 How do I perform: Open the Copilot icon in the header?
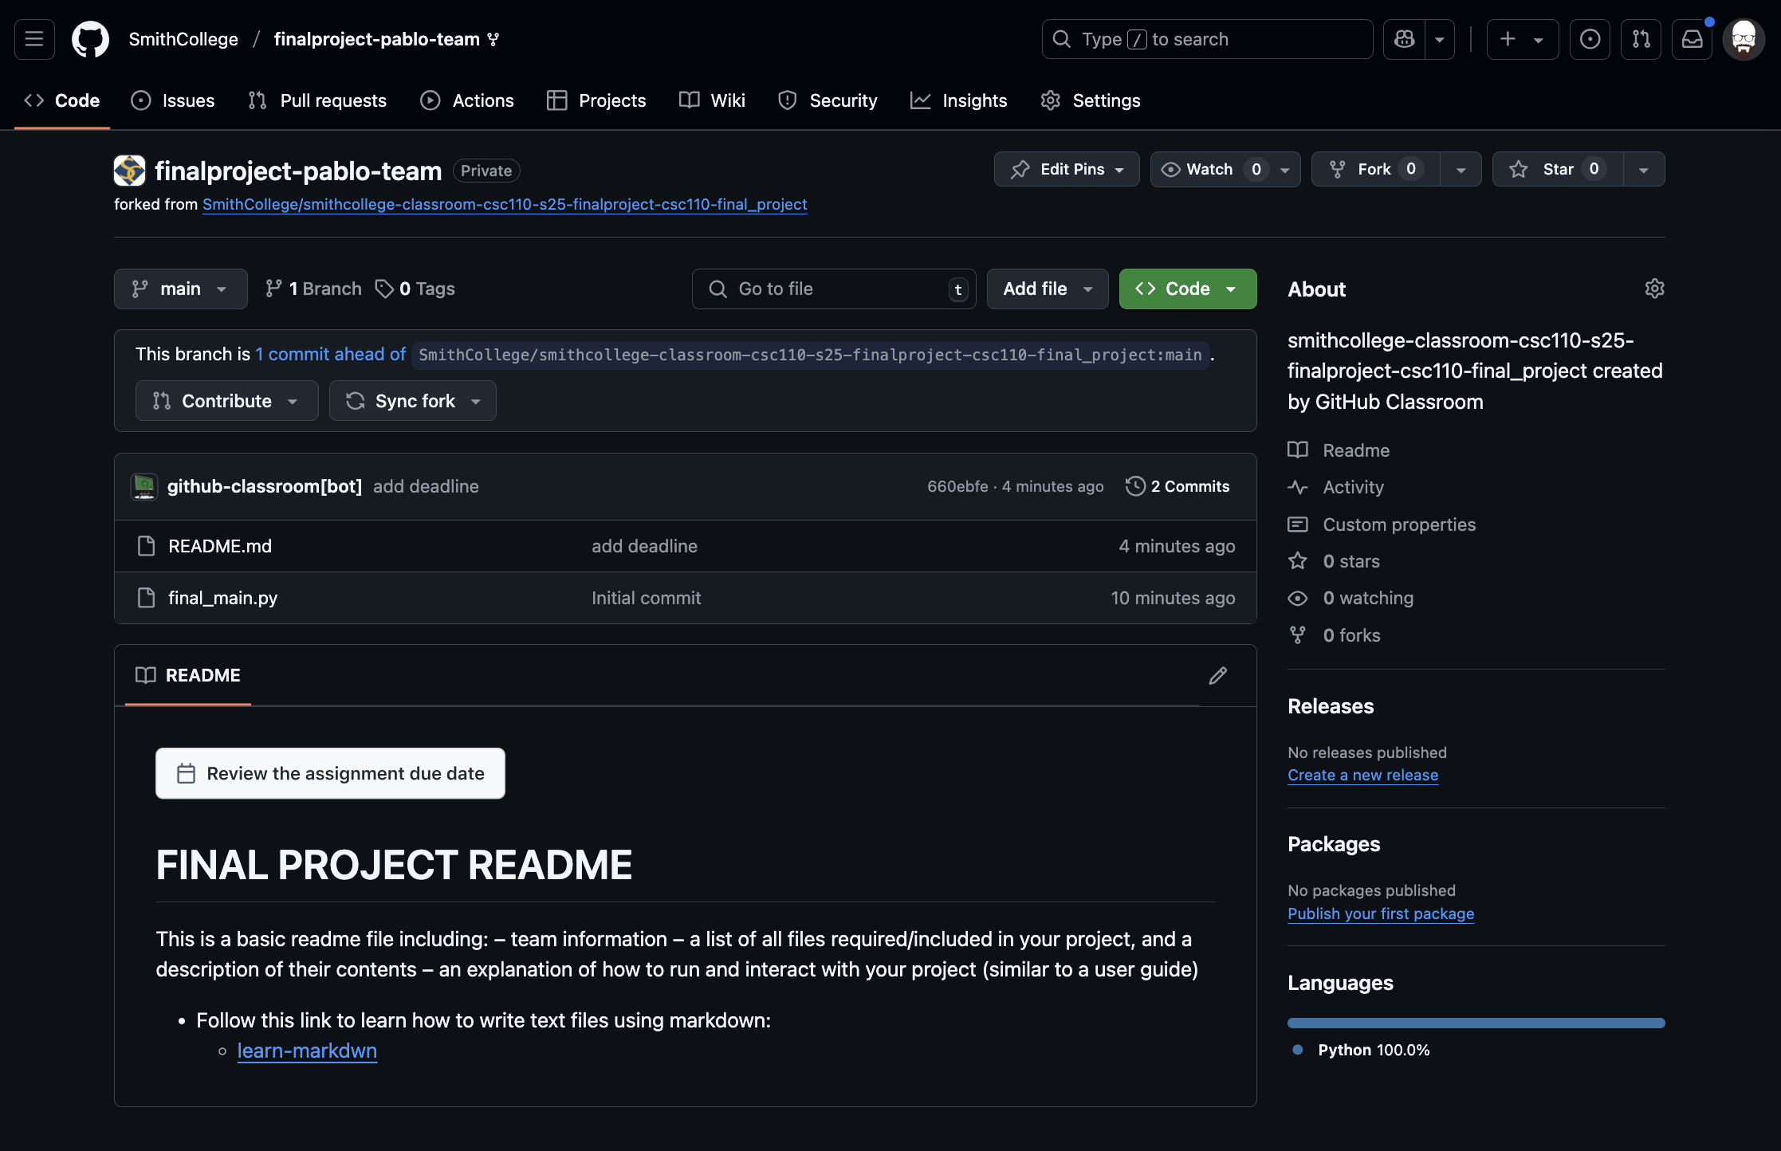pyautogui.click(x=1403, y=39)
